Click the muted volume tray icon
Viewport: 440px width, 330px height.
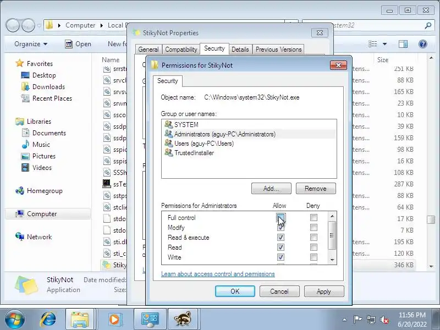tap(384, 320)
